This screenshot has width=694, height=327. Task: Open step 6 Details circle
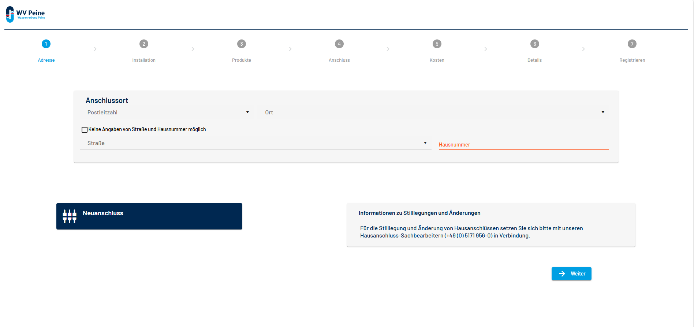click(535, 44)
